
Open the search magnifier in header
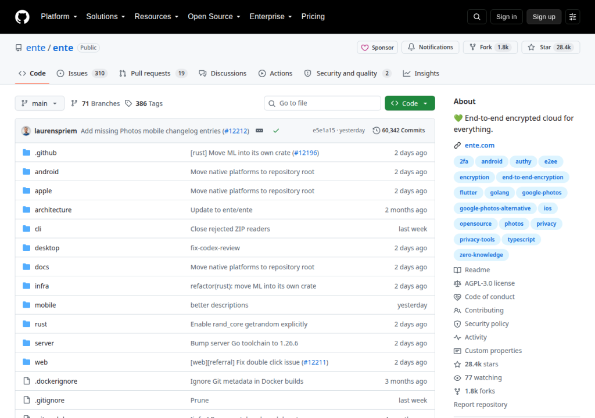476,17
